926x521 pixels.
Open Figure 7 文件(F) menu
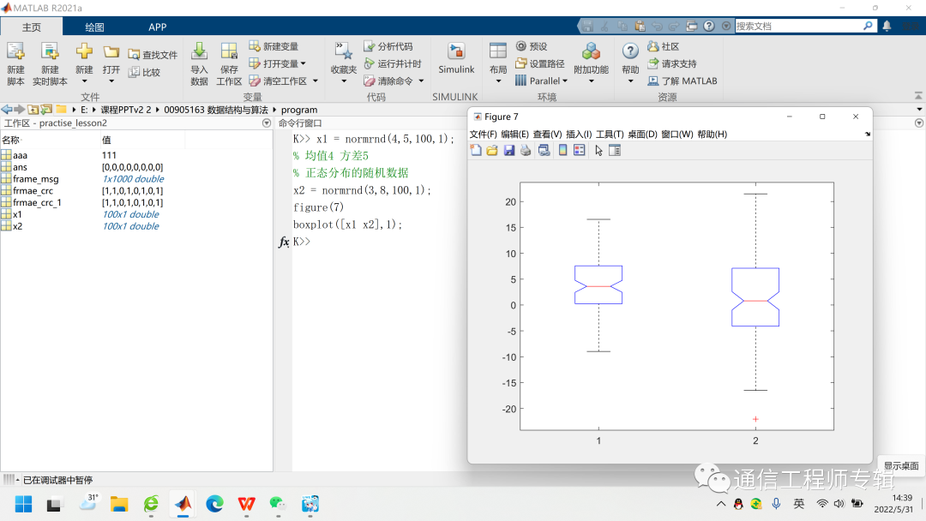coord(483,134)
